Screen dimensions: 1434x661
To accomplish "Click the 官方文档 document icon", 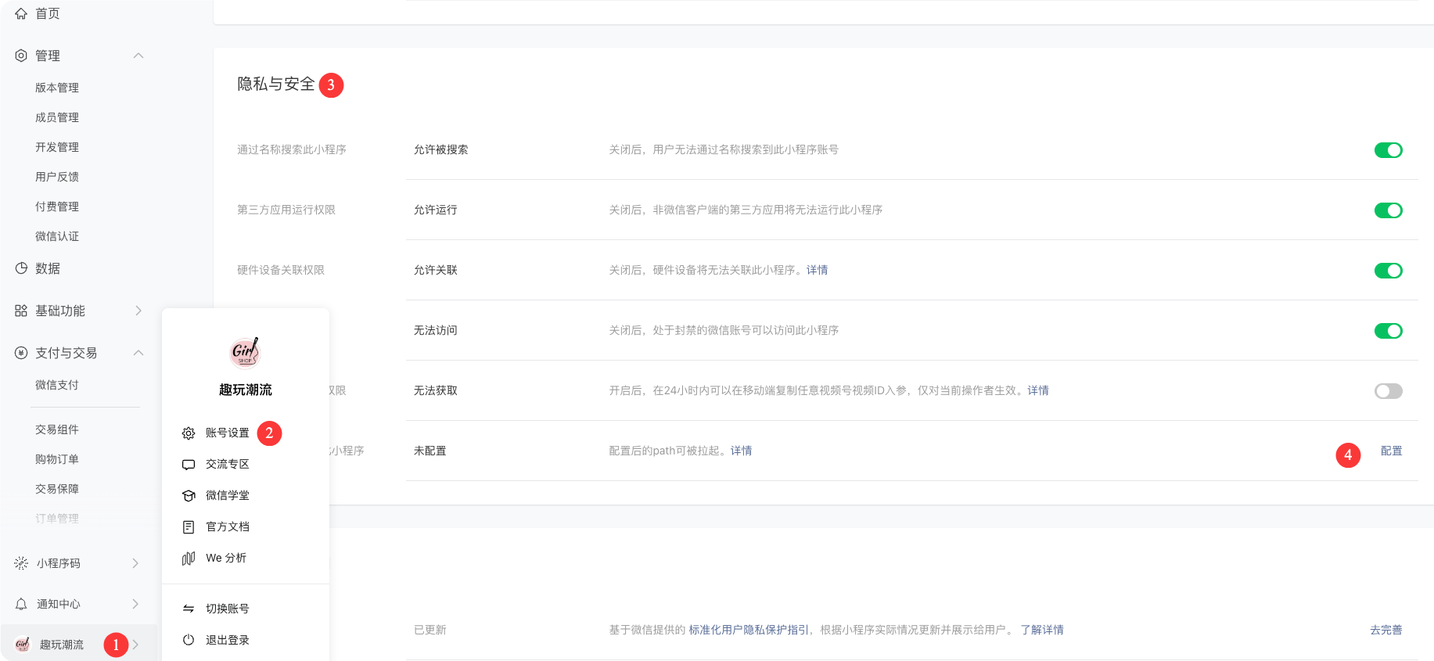I will click(x=189, y=527).
